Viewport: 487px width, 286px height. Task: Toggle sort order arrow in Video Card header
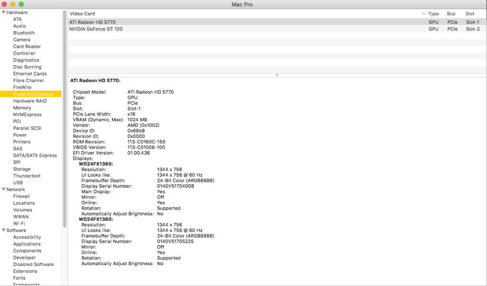424,14
